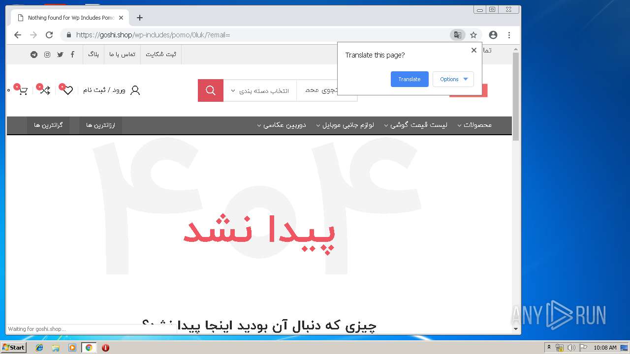
Task: Switch to Chrome in the taskbar
Action: pyautogui.click(x=89, y=348)
